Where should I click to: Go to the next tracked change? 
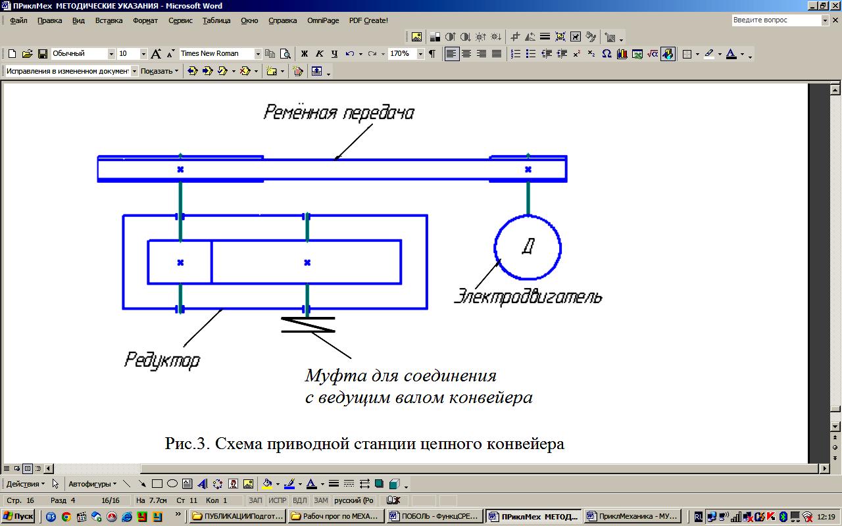[x=208, y=71]
